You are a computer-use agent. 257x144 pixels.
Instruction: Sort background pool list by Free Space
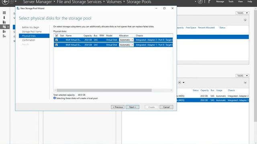(191, 28)
